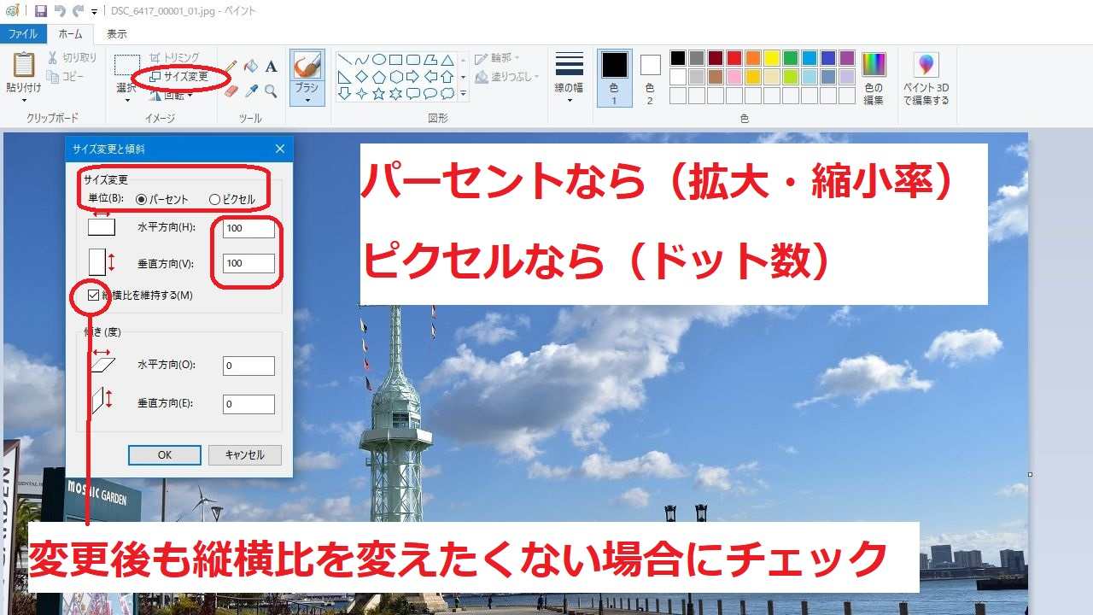Choose the cloud callout shape

pos(447,94)
